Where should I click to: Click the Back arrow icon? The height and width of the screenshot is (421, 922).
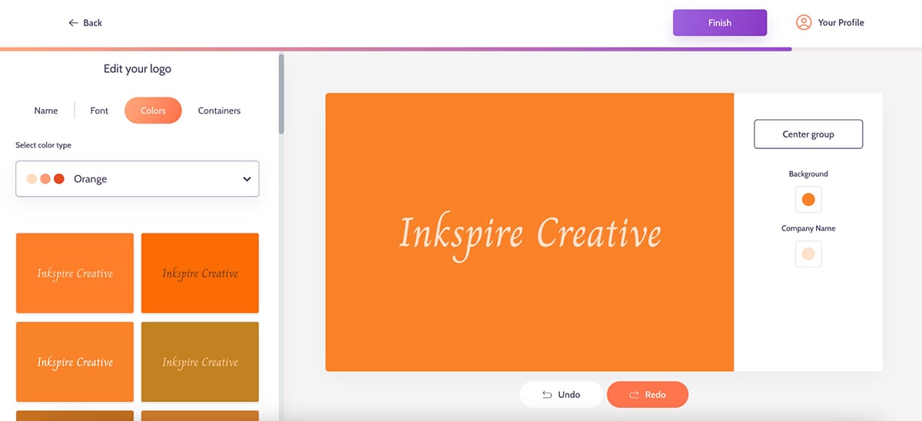[x=74, y=23]
